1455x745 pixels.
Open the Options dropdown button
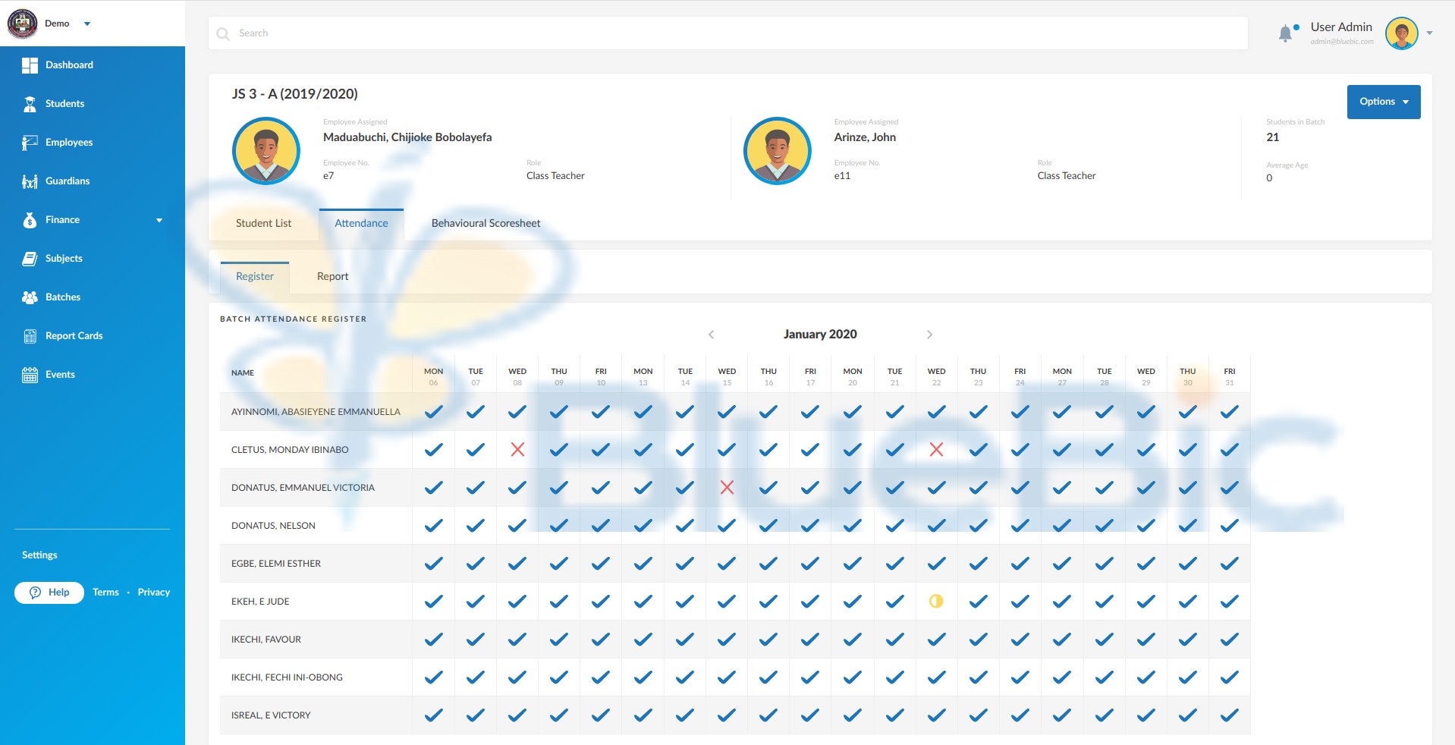tap(1384, 102)
